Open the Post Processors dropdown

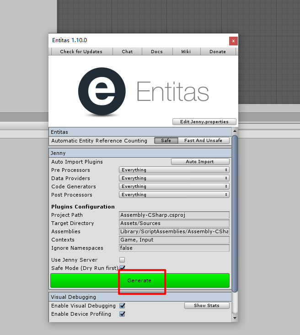[174, 195]
